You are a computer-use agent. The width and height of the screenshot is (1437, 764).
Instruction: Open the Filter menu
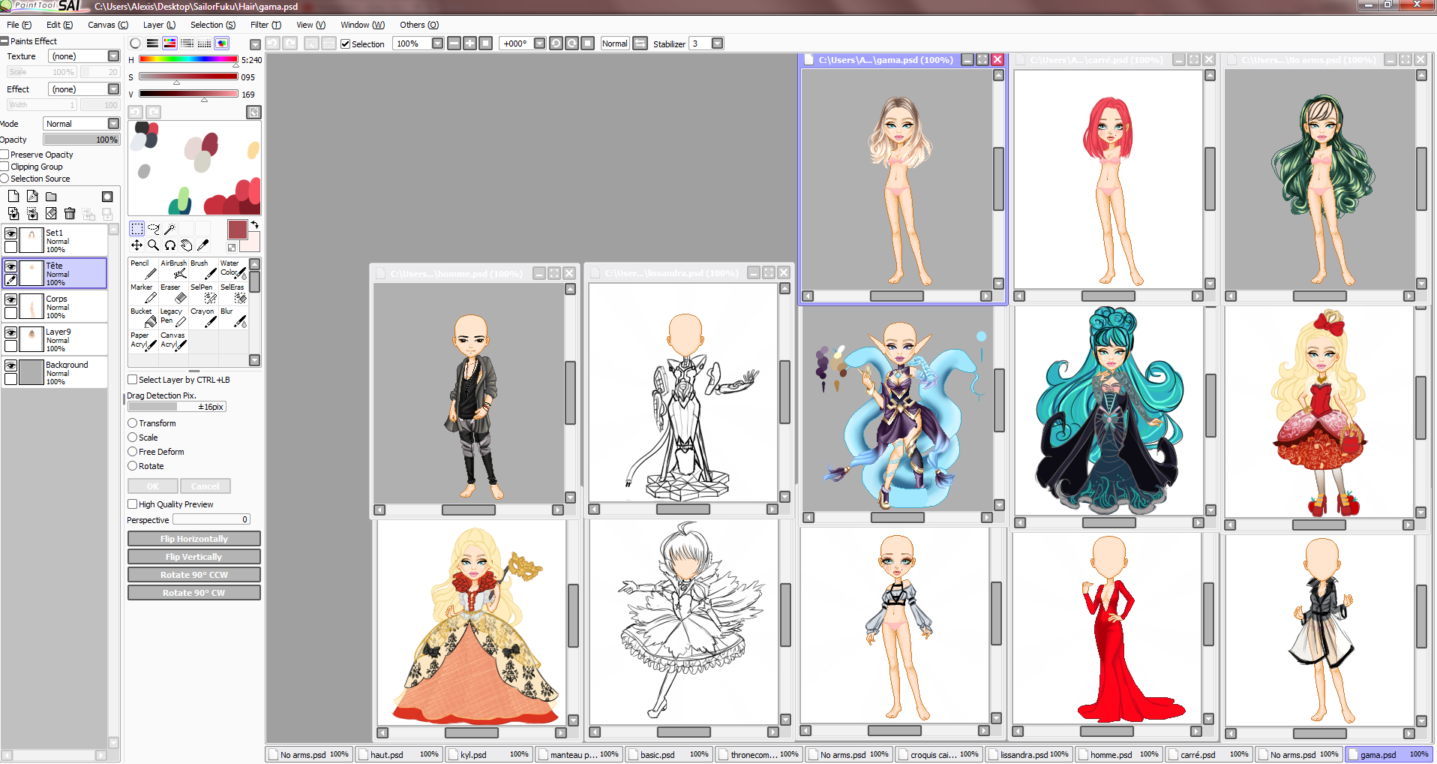pyautogui.click(x=265, y=25)
